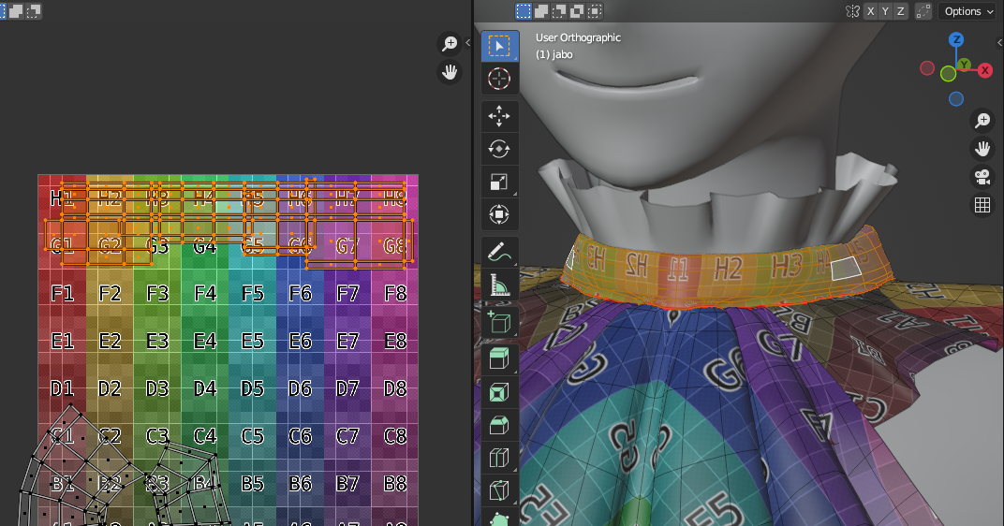Click the B5 cell on the UV grid

click(x=252, y=483)
